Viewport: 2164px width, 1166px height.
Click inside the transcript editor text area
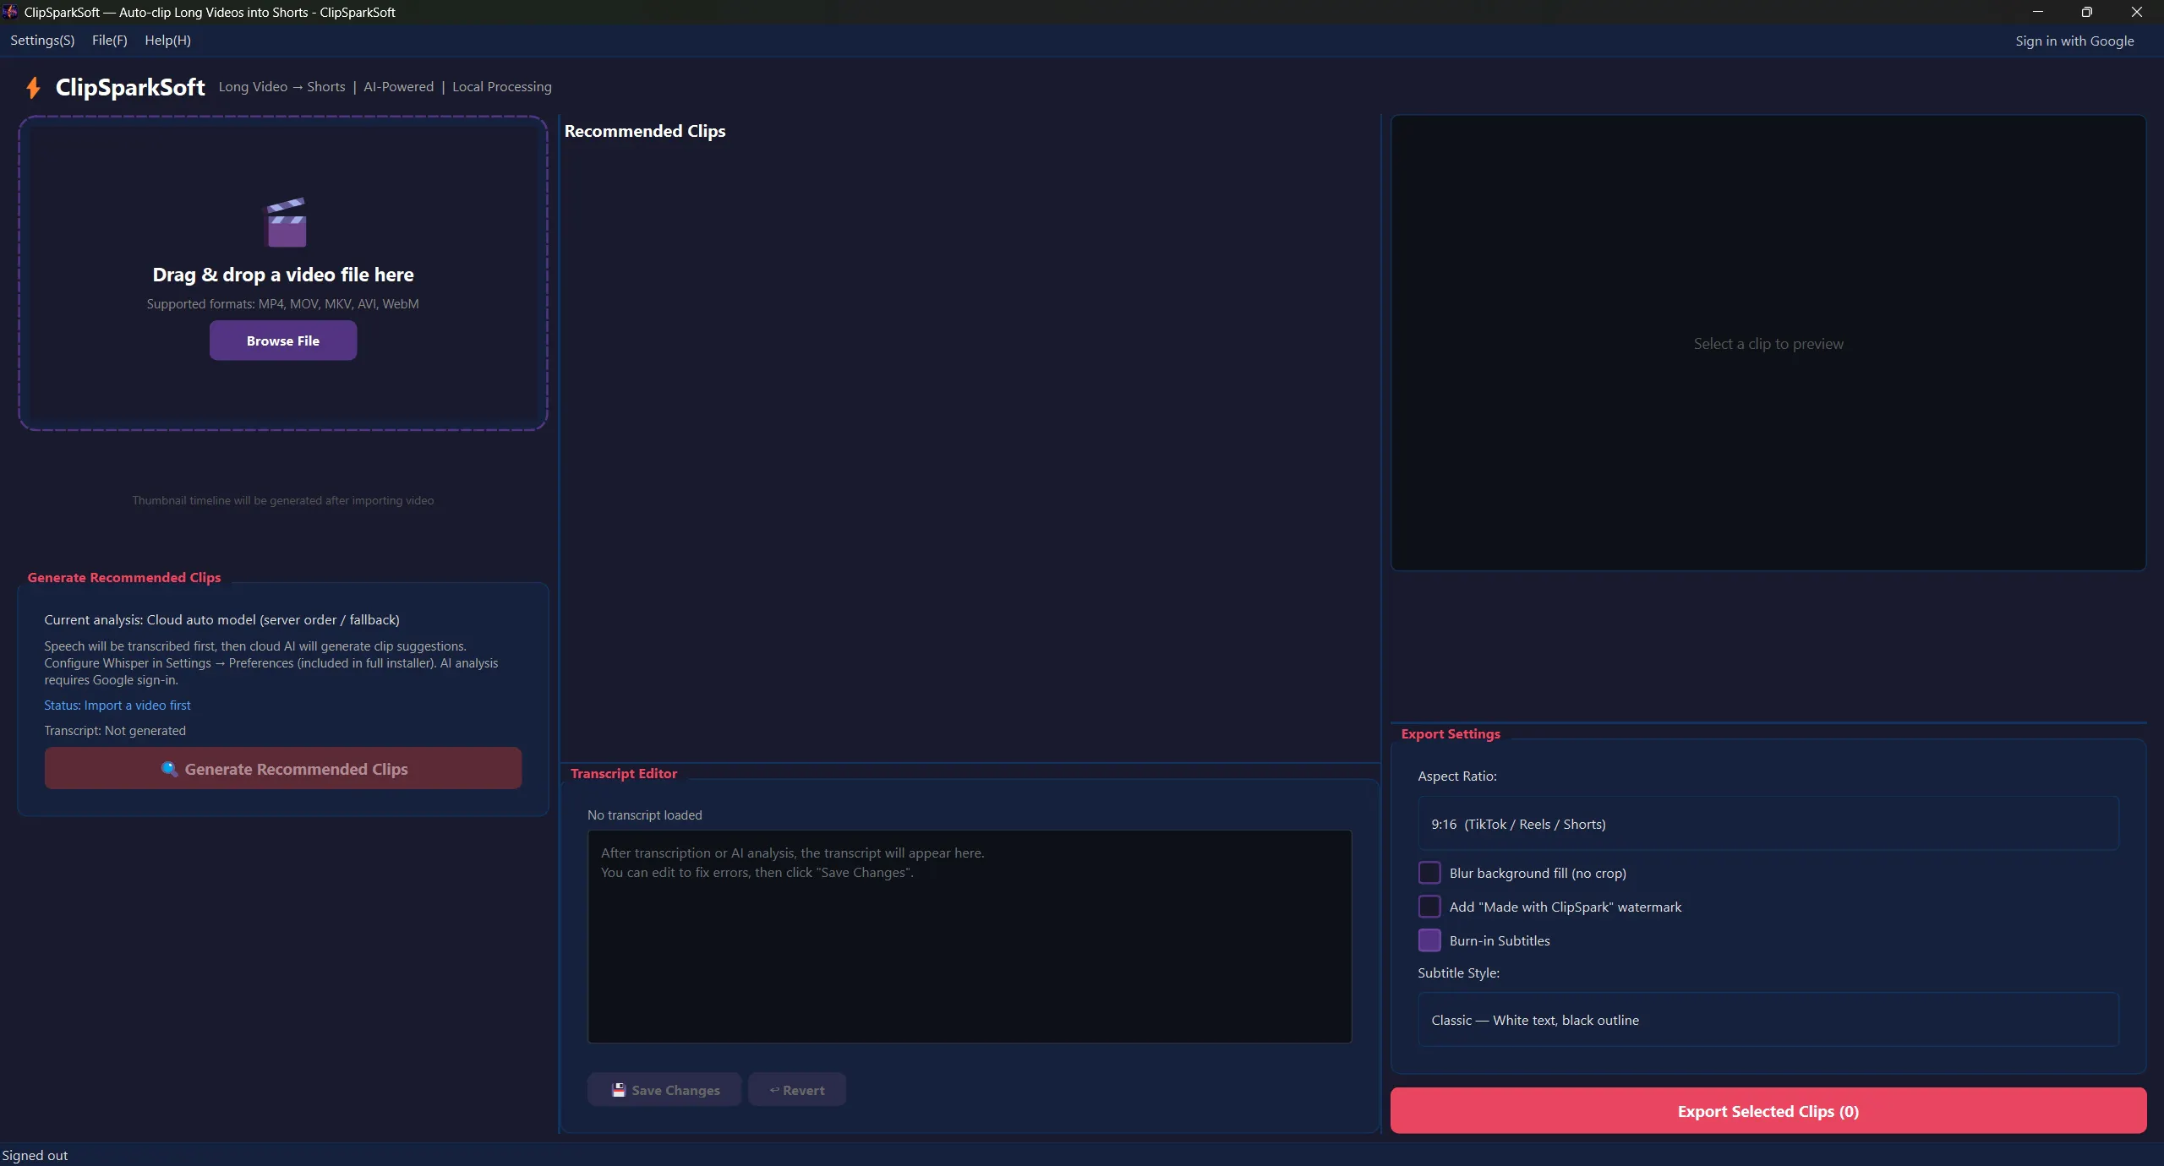(970, 936)
